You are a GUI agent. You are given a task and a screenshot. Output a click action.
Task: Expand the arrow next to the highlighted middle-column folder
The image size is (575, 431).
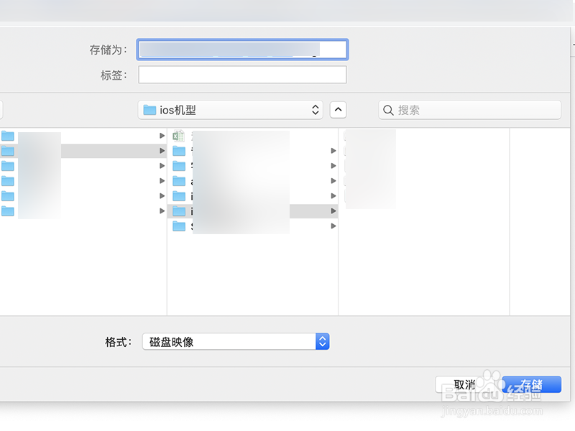(332, 210)
